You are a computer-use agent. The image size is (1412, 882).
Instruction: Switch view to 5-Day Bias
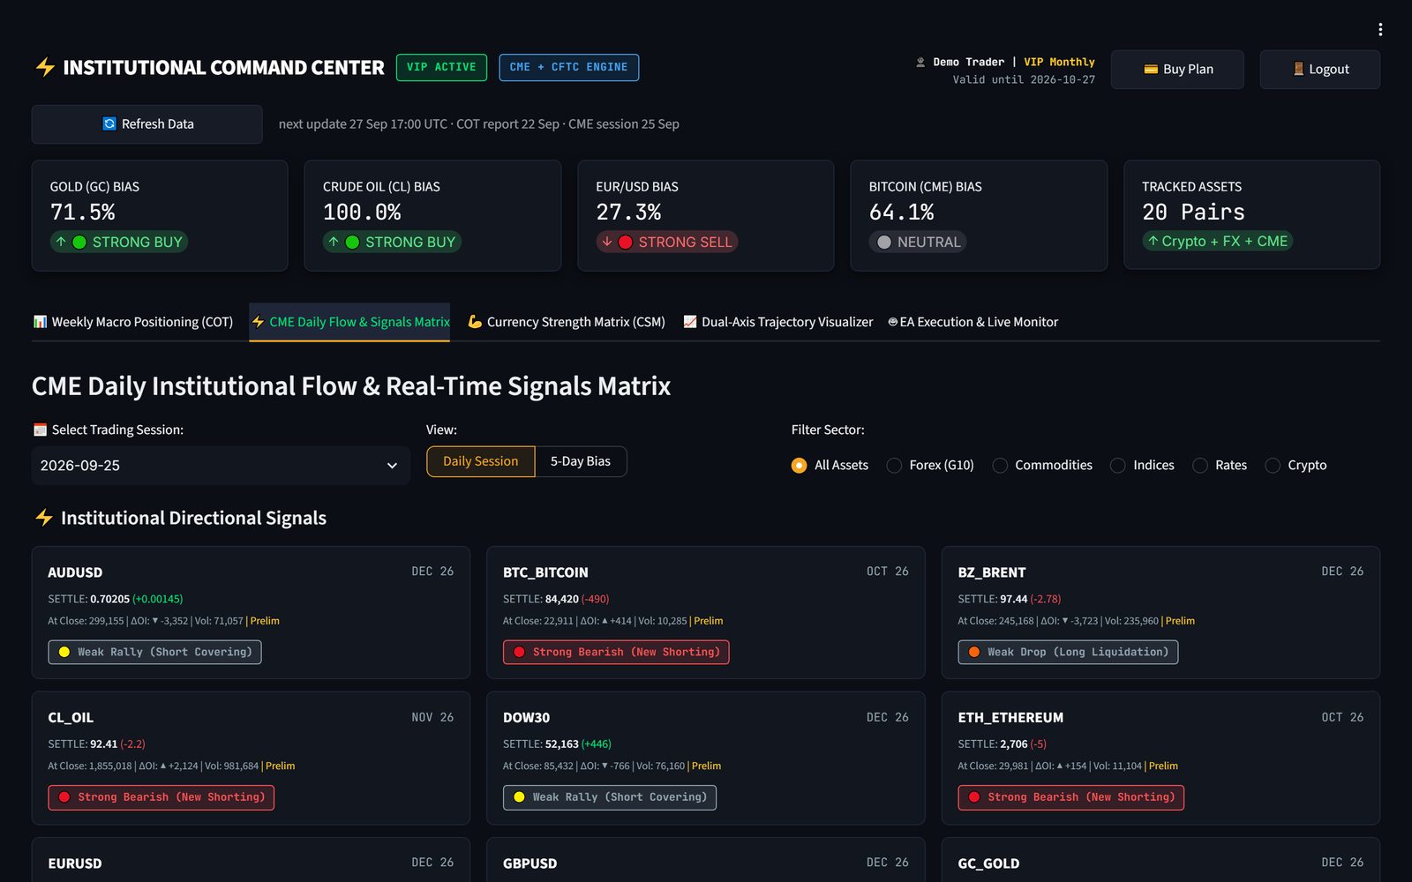pyautogui.click(x=581, y=461)
